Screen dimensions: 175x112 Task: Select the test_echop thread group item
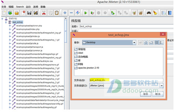click(x=17, y=22)
